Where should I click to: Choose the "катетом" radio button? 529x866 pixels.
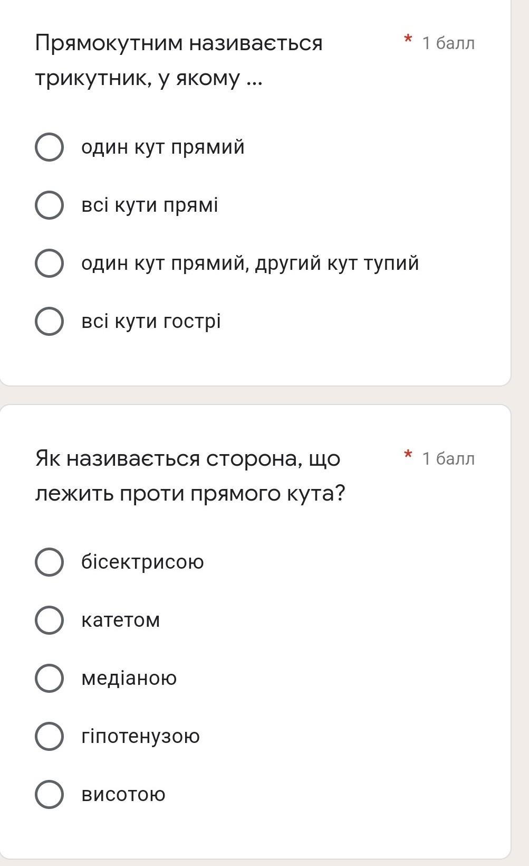(x=50, y=620)
